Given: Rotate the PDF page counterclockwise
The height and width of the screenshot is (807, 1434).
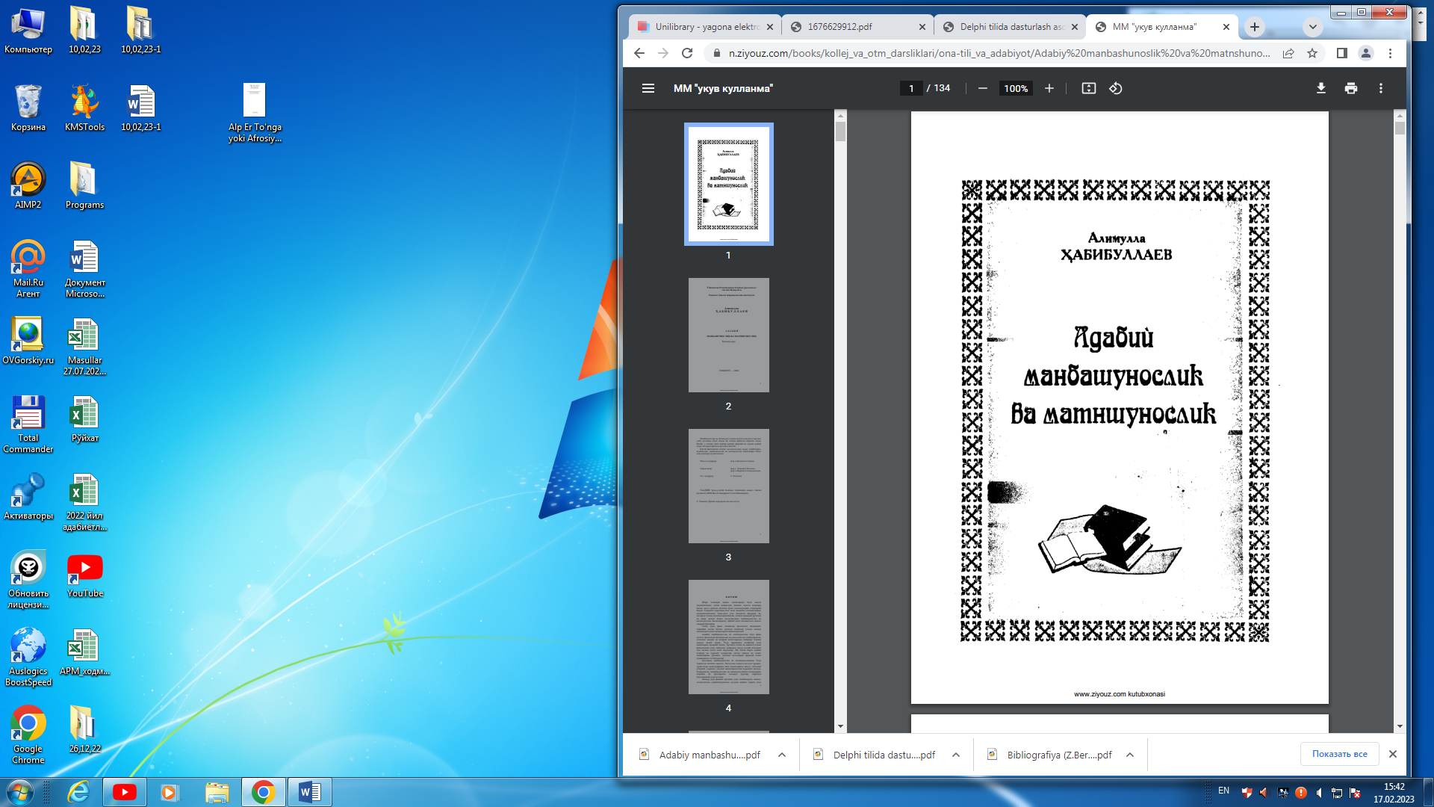Looking at the screenshot, I should pos(1115,88).
